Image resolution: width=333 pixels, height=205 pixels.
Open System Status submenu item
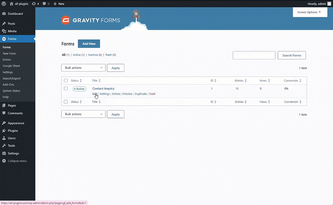[x=11, y=91]
